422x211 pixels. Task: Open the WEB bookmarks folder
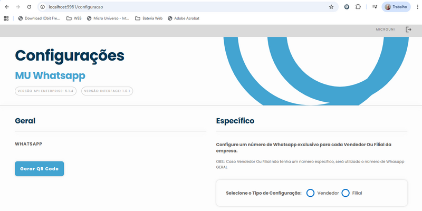pyautogui.click(x=73, y=18)
